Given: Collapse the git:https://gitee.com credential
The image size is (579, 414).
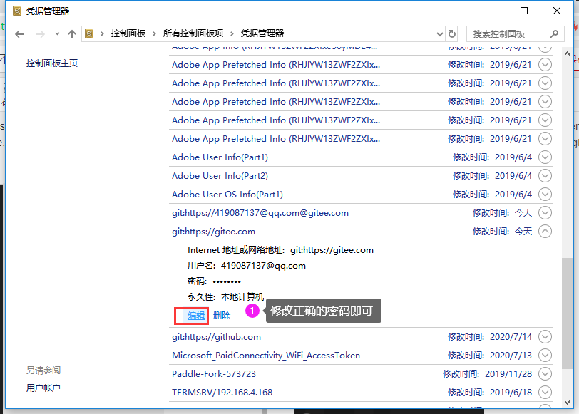Looking at the screenshot, I should [x=545, y=231].
